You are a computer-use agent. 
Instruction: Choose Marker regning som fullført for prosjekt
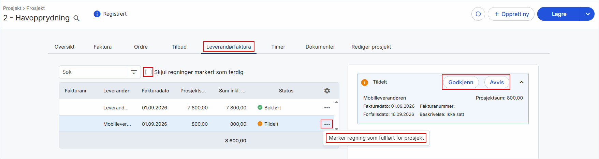376,138
